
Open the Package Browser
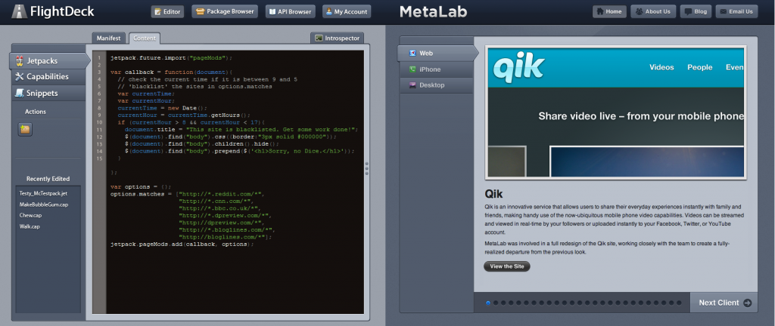click(x=224, y=11)
